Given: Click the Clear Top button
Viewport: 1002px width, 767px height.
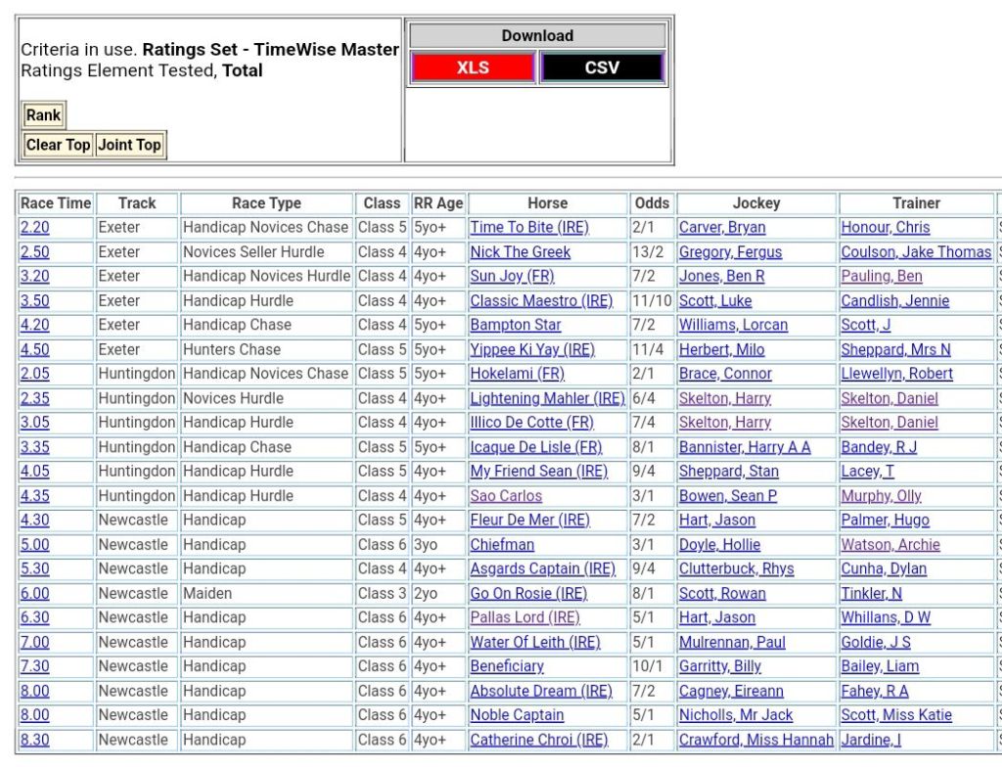Looking at the screenshot, I should click(58, 145).
